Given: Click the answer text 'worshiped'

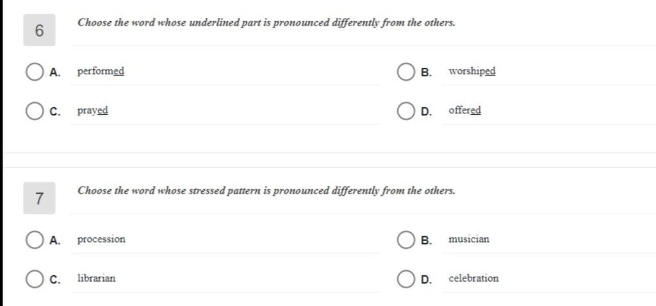Looking at the screenshot, I should pos(472,71).
